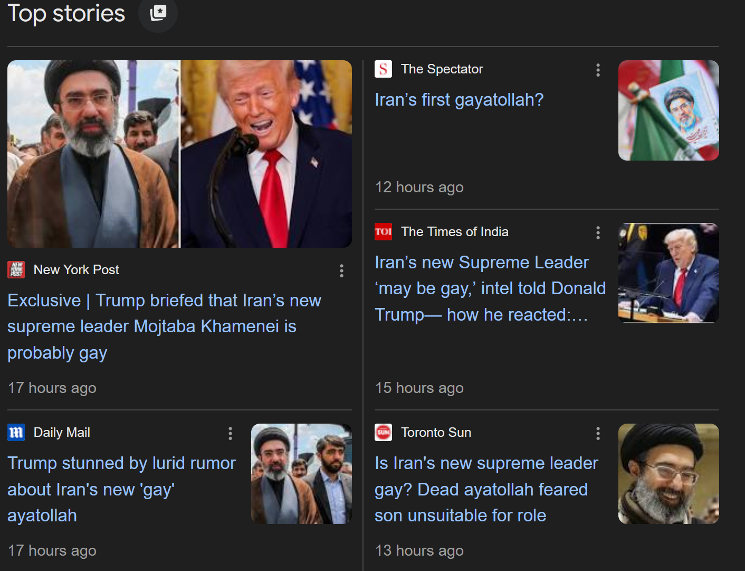
Task: Click the 'Daily Mail' source name
Action: tap(62, 433)
